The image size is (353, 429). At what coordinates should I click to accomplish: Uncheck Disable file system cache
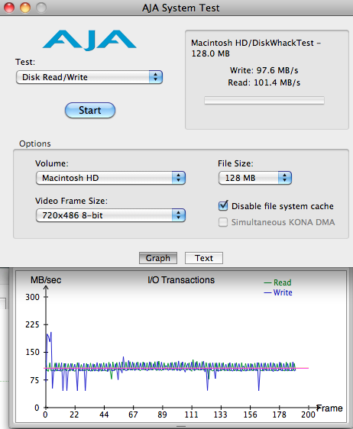[223, 206]
